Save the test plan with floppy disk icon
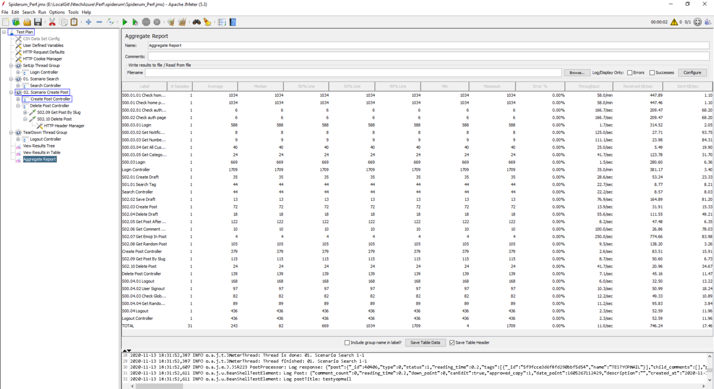 coord(38,22)
